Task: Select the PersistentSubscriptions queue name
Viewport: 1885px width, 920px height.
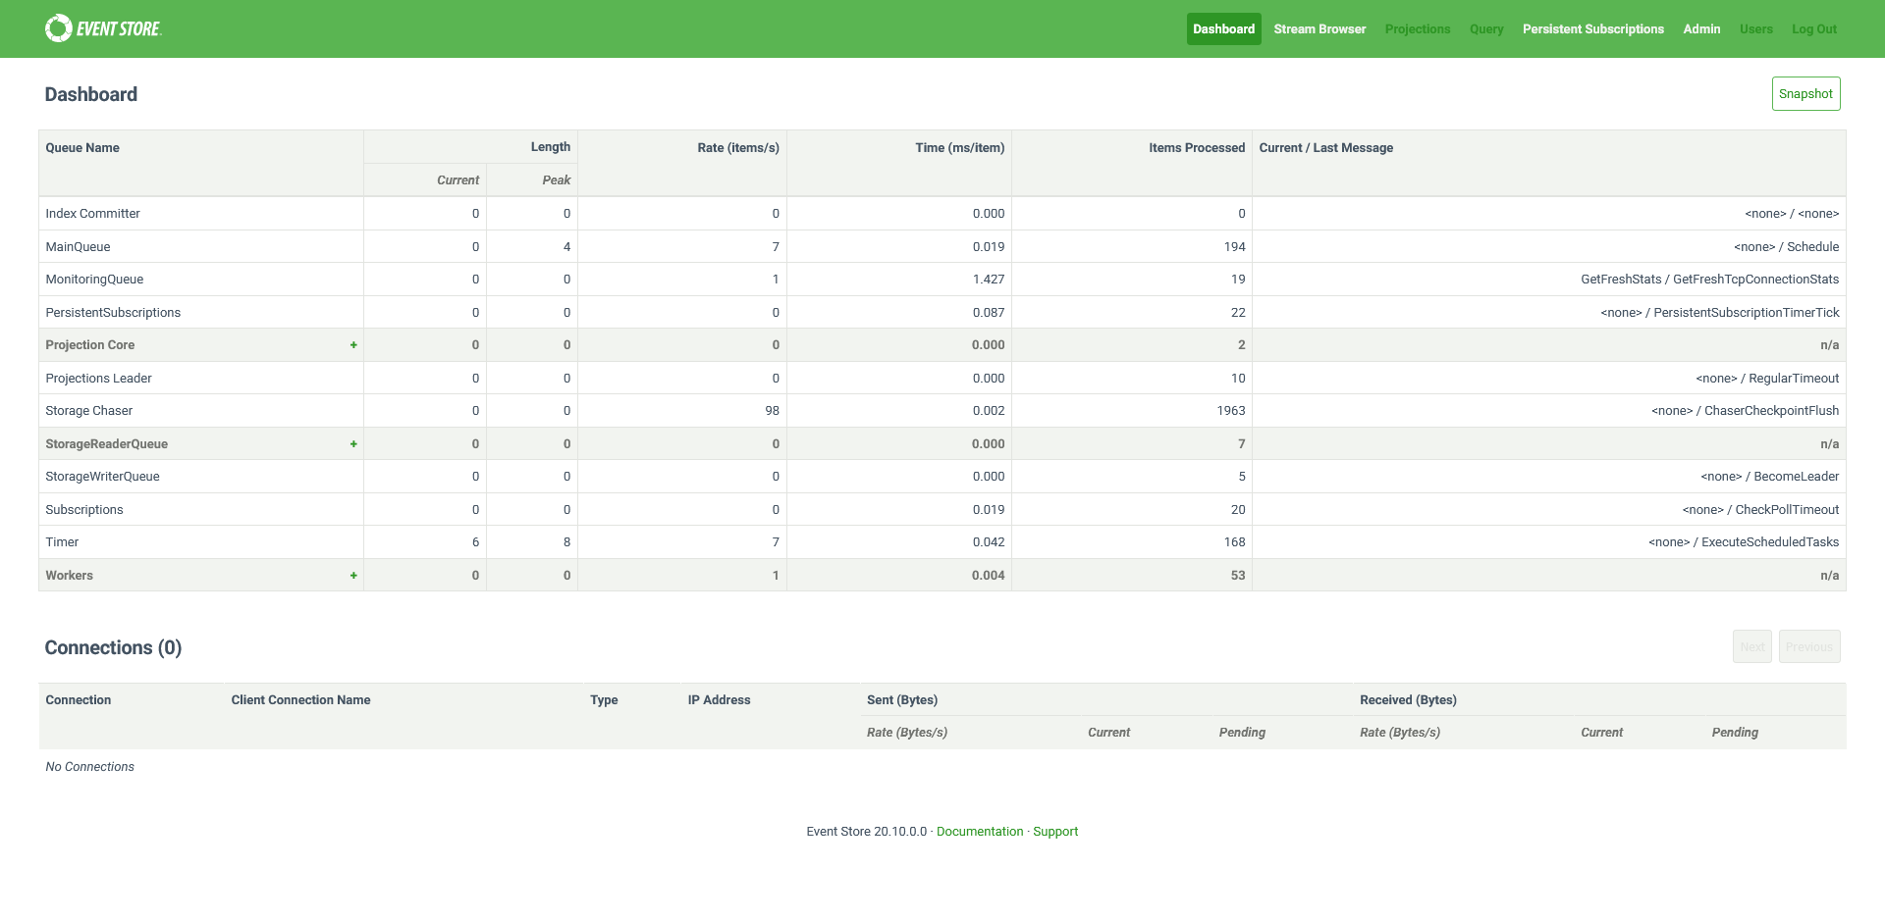Action: [113, 313]
